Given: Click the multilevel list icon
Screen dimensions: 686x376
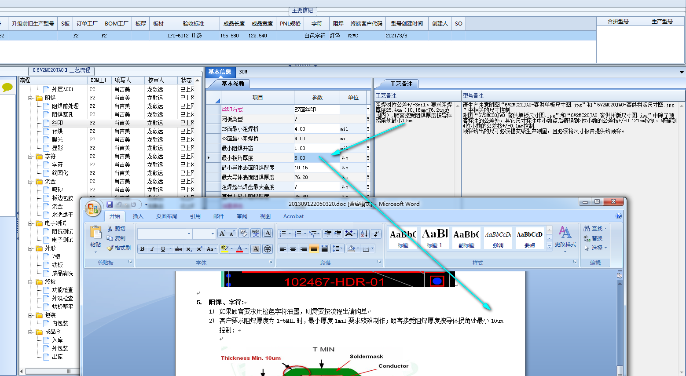Looking at the screenshot, I should 314,234.
